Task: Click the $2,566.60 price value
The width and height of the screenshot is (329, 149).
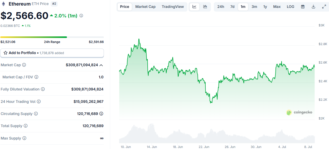Action: pos(25,16)
